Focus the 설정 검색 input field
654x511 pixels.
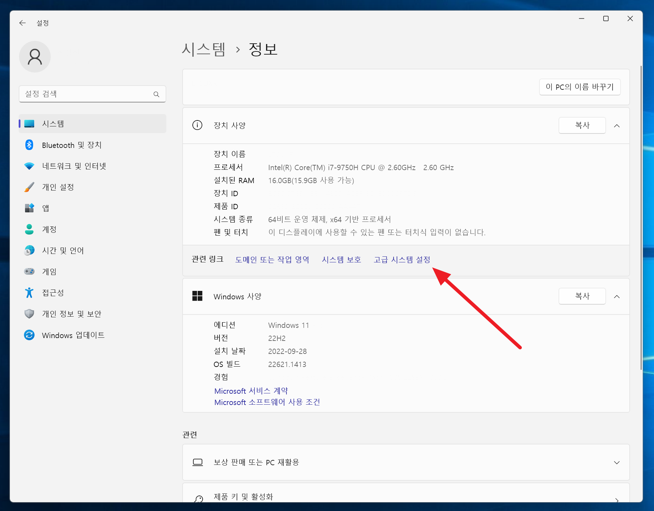(92, 94)
